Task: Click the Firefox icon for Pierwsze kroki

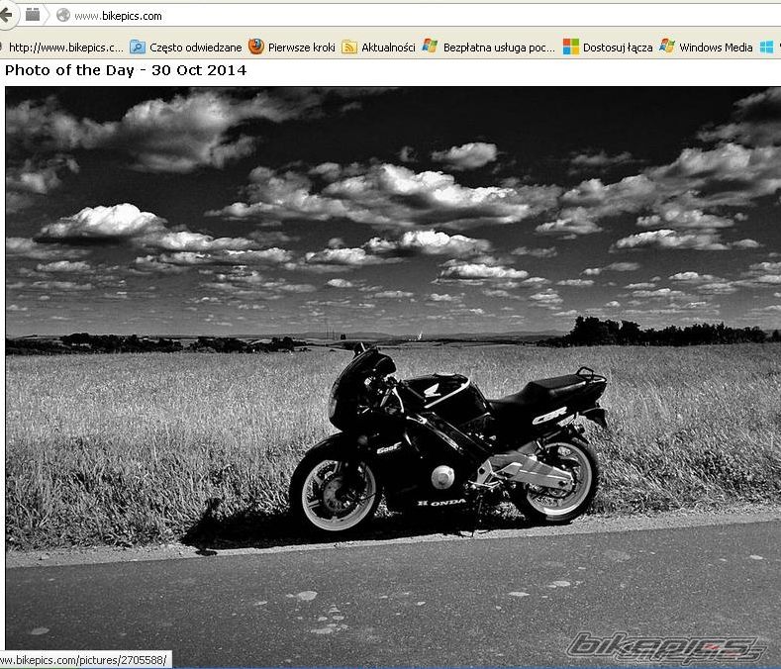Action: point(256,47)
